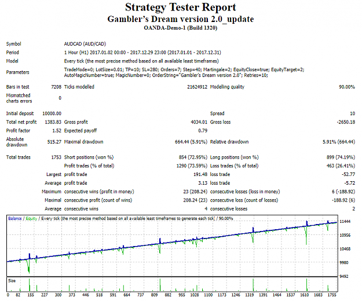
Task: Click the Gross loss value -2650.18
Action: tap(346, 122)
